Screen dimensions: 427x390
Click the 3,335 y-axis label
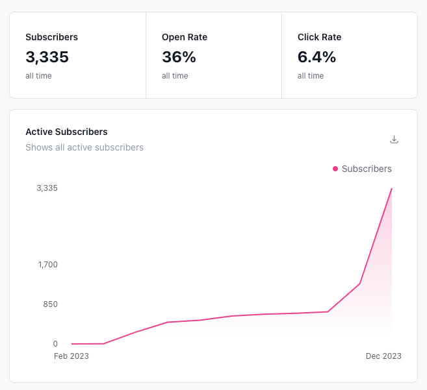(47, 188)
